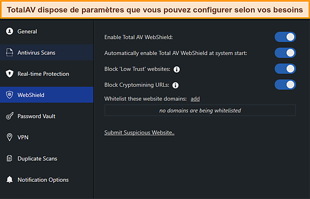
Task: Open the Real-time Protection settings tab
Action: [43, 74]
